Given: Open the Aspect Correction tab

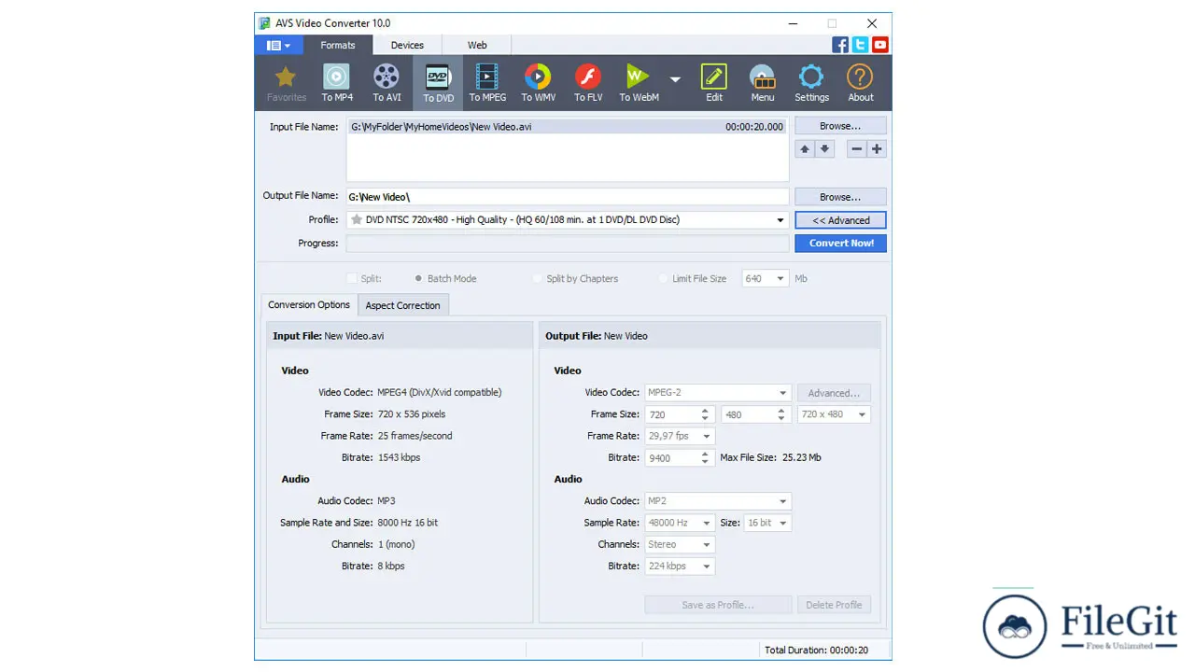Looking at the screenshot, I should (403, 305).
